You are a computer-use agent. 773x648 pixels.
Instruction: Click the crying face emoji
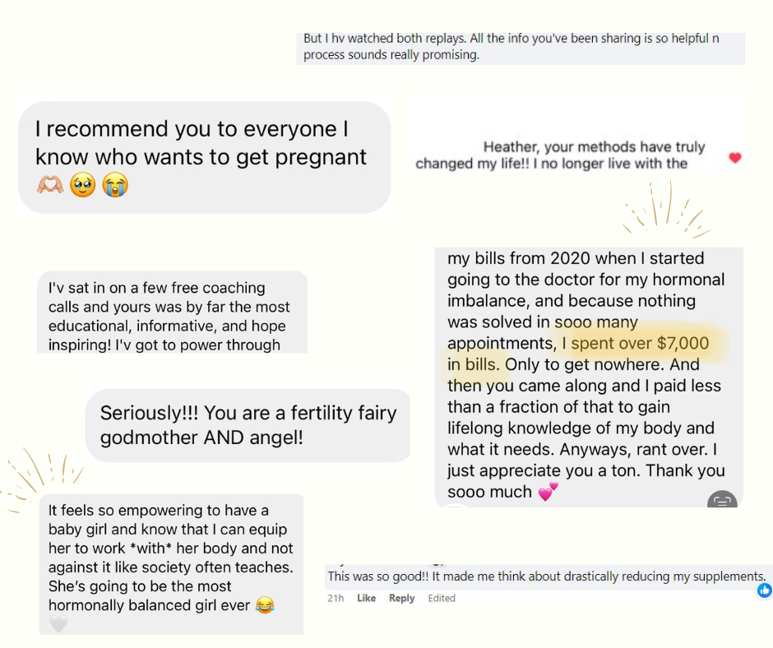click(116, 185)
